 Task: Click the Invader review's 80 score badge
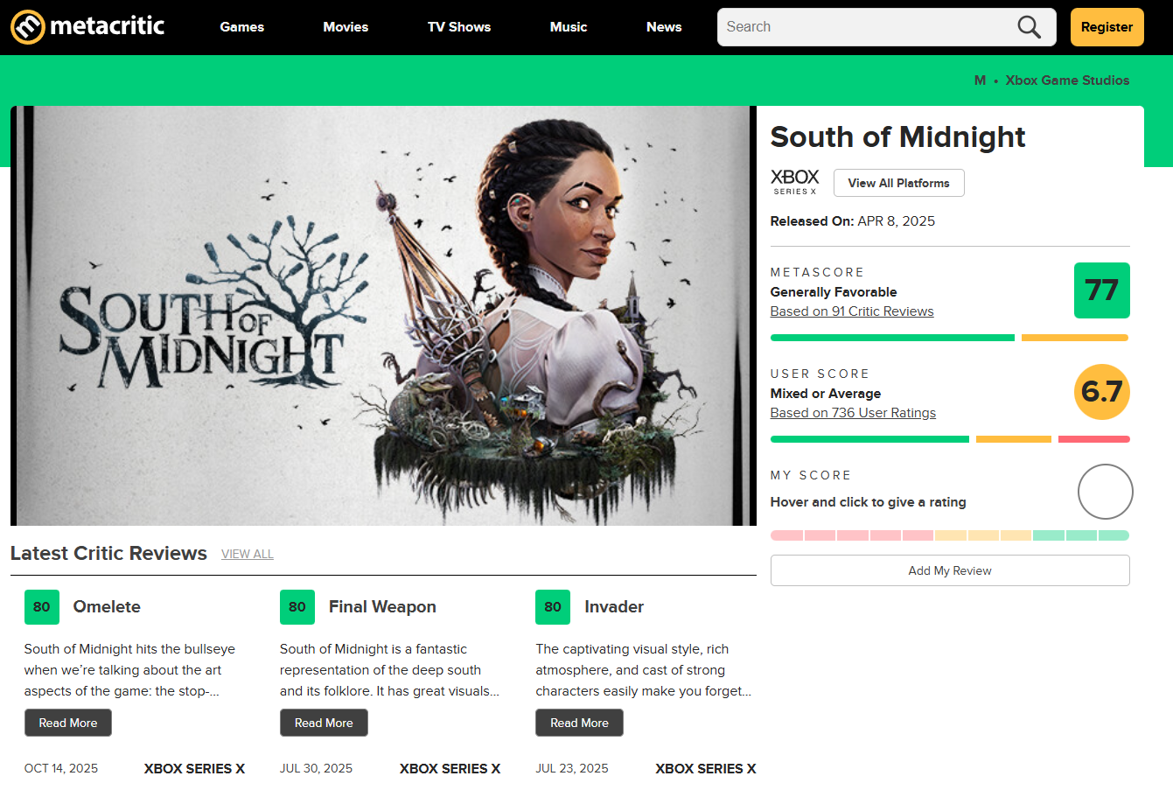click(552, 606)
